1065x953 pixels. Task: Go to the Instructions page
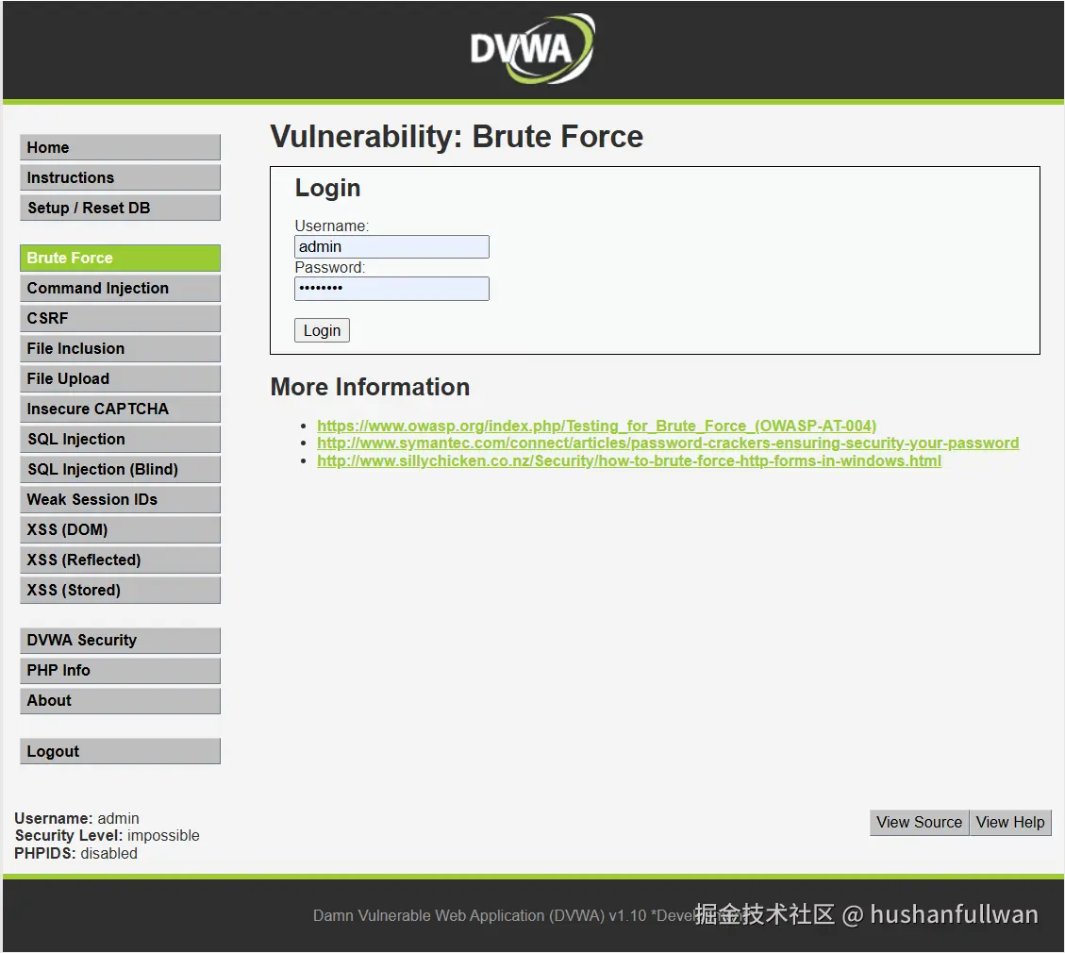tap(120, 177)
